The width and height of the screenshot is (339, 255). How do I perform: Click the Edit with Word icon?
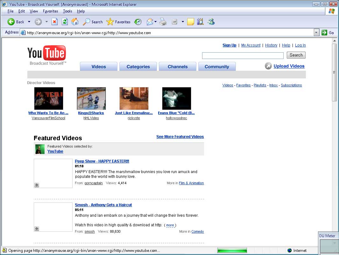pos(174,22)
